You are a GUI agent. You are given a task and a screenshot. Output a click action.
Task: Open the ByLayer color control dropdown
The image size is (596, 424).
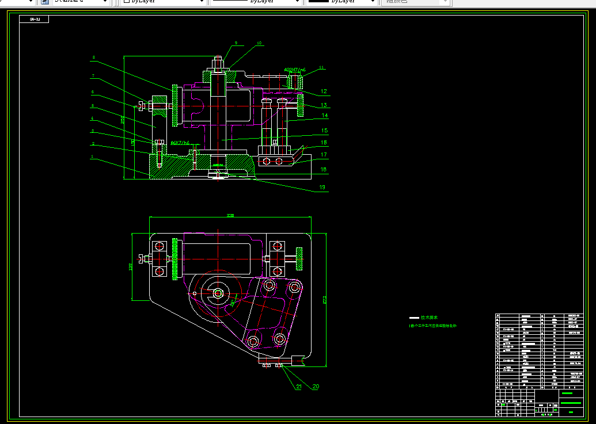click(164, 2)
